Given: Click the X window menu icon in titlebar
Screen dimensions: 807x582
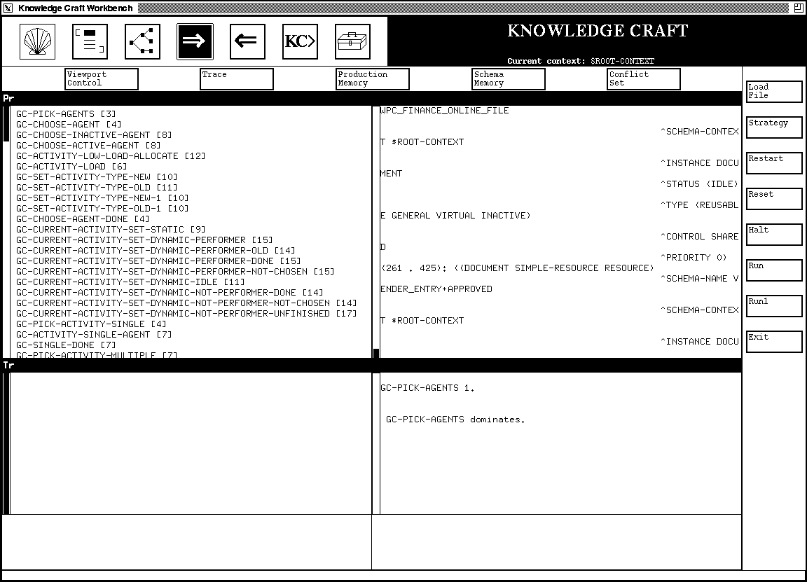Looking at the screenshot, I should pos(6,8).
